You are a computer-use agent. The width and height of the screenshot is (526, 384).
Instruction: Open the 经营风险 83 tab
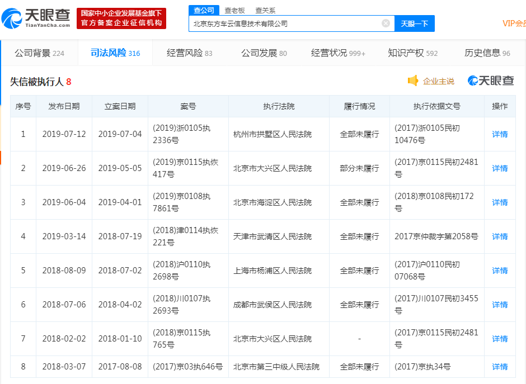[x=190, y=53]
